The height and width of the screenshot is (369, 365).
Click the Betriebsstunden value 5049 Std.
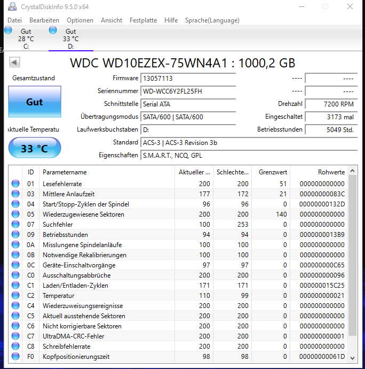tap(331, 129)
